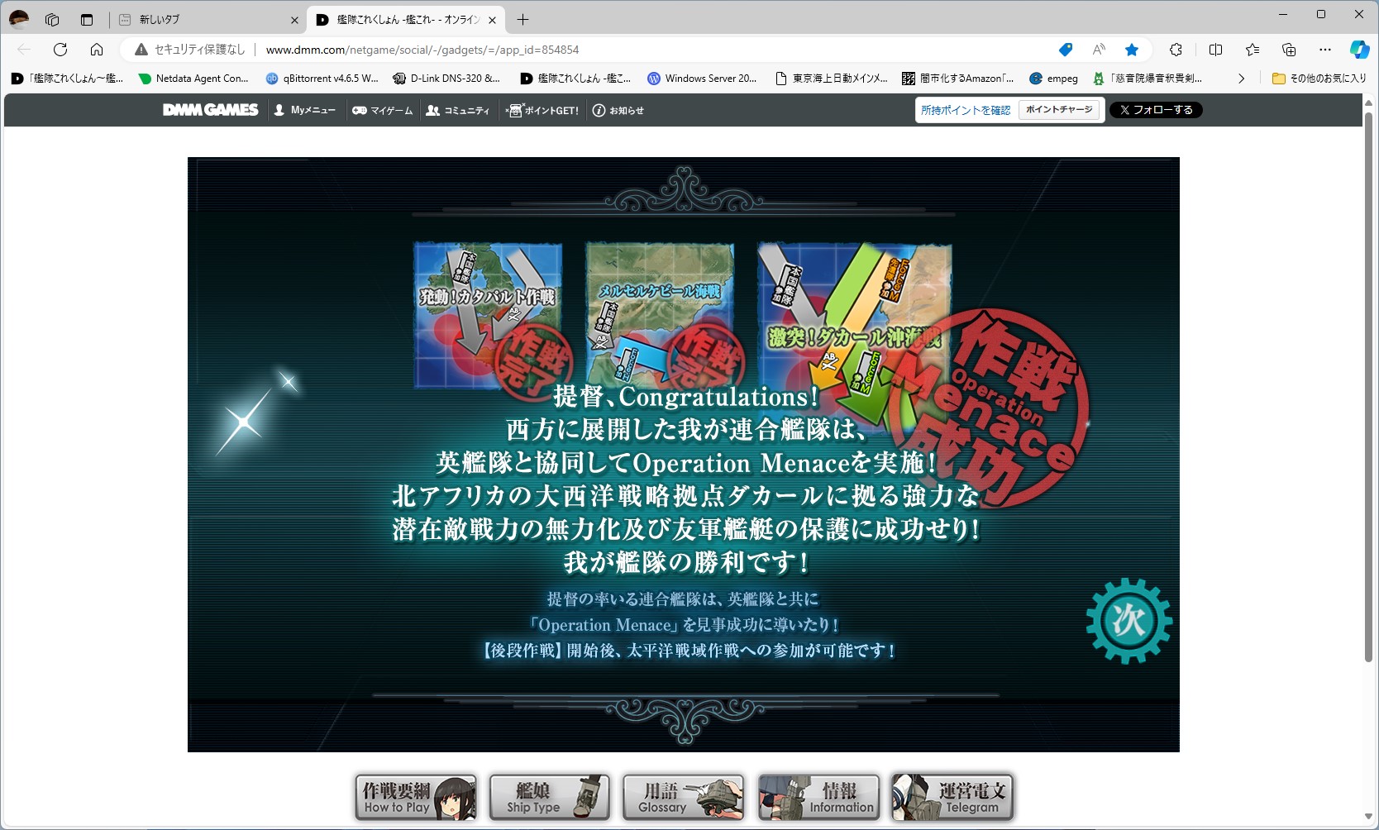Open the Favorites list icon
The image size is (1379, 830).
pyautogui.click(x=1253, y=50)
